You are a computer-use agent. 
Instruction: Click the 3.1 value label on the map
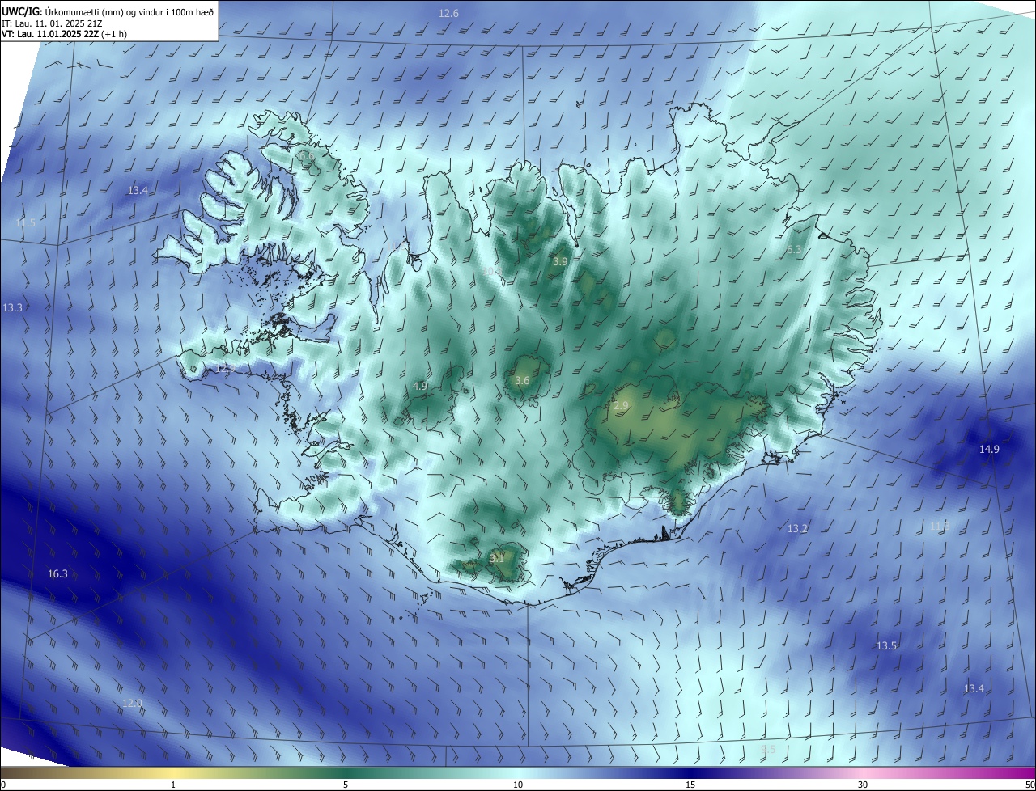pos(497,558)
